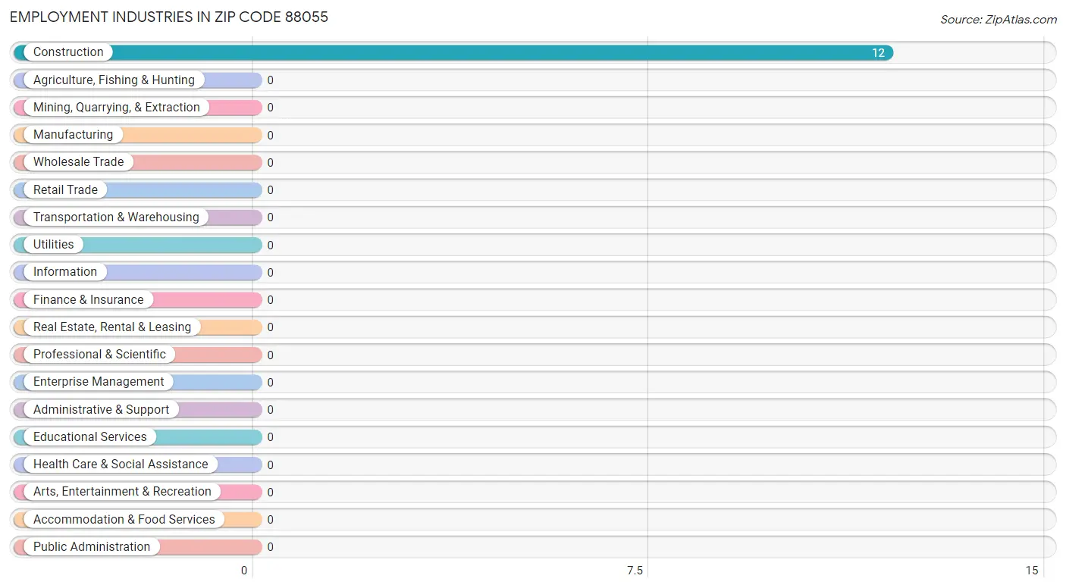
Task: Click the 0 value beside Finance & Insurance
Action: [270, 300]
